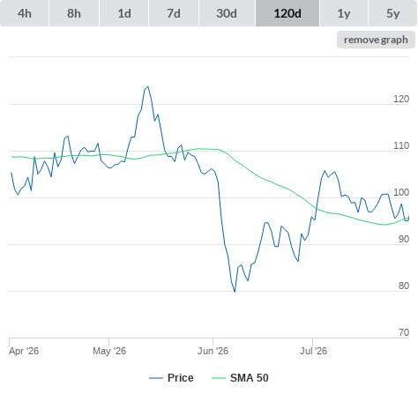Image resolution: width=418 pixels, height=401 pixels.
Task: Click the Apr '26 axis label
Action: tap(24, 351)
